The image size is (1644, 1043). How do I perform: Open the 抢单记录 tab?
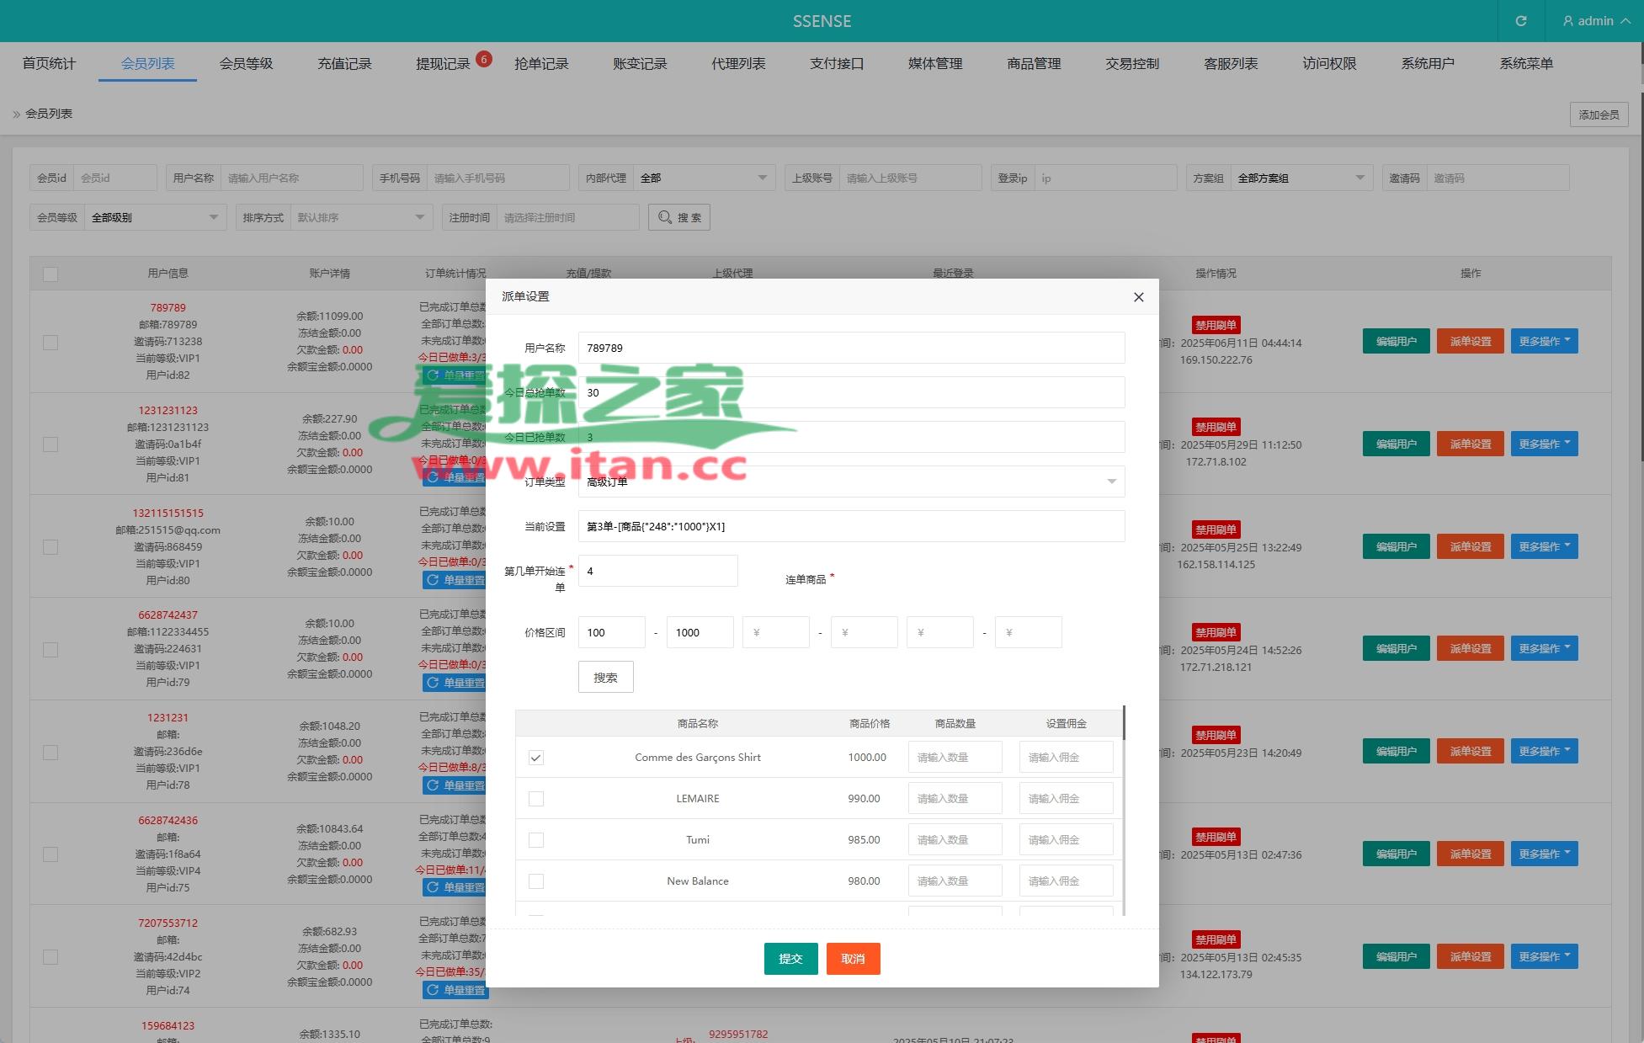coord(541,63)
